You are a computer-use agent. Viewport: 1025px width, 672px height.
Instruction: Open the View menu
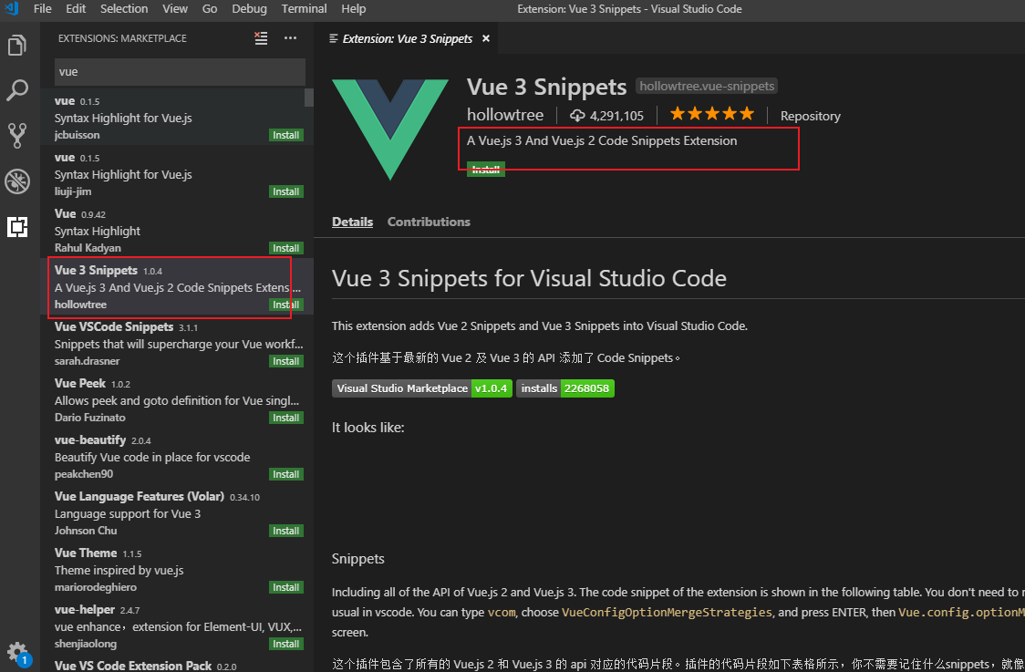[175, 8]
